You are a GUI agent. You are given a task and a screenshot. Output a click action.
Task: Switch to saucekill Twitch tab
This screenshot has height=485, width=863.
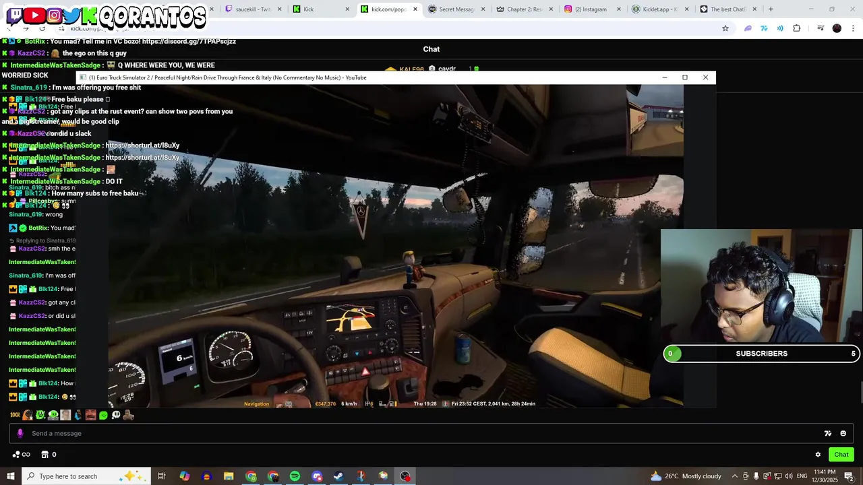click(252, 9)
